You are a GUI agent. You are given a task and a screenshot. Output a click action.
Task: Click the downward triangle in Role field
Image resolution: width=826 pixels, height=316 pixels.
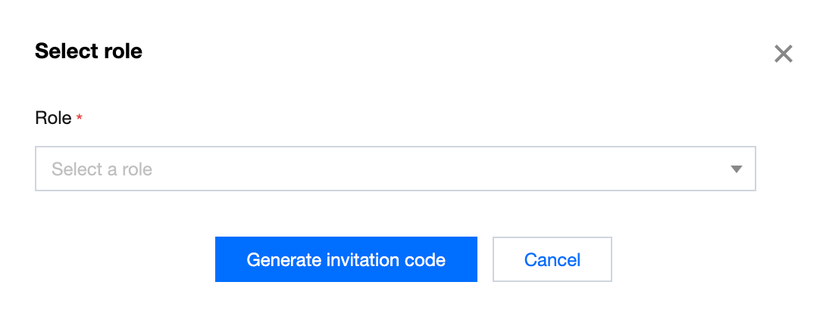pos(736,169)
